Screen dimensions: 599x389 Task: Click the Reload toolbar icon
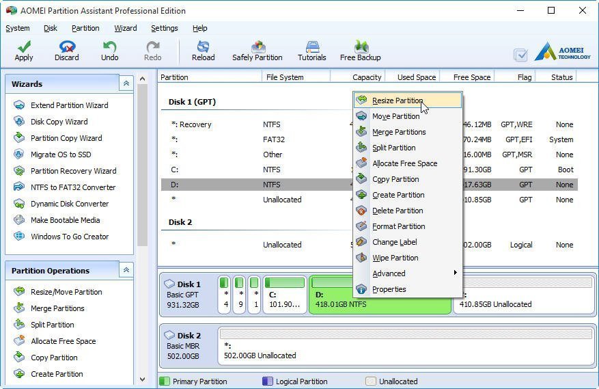pyautogui.click(x=203, y=47)
